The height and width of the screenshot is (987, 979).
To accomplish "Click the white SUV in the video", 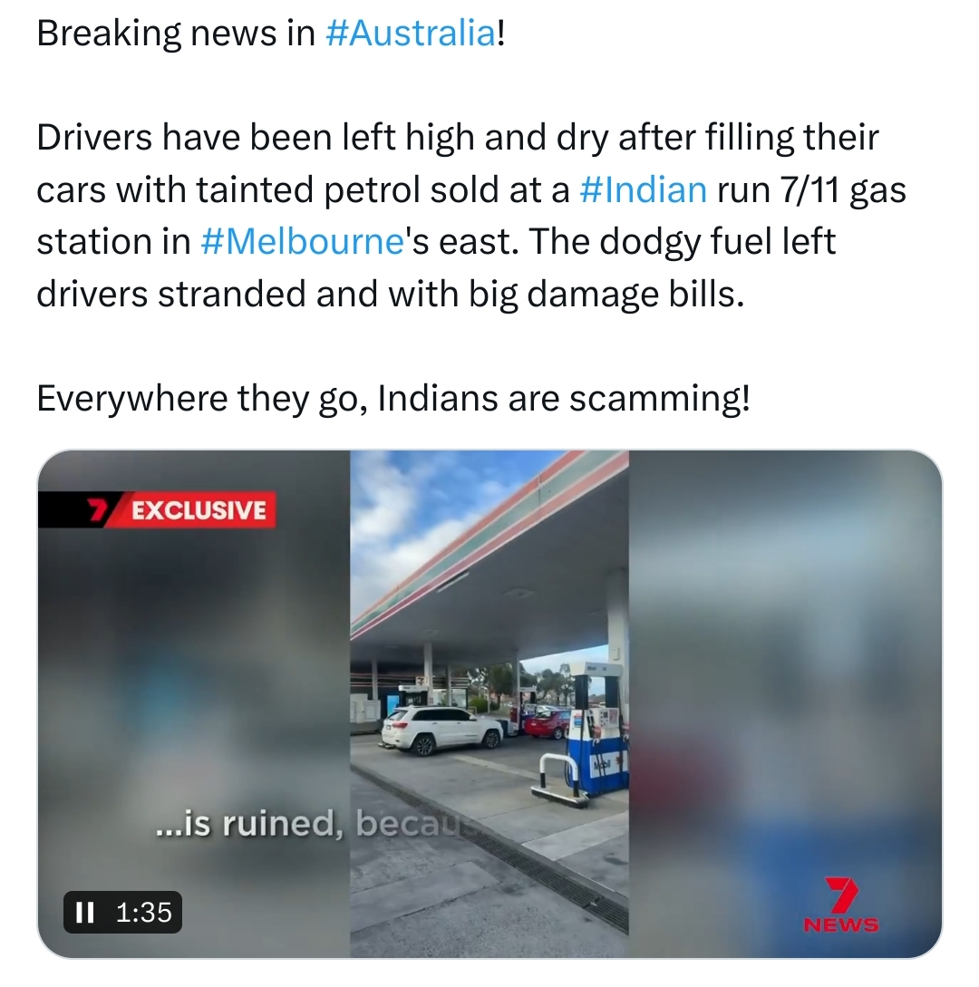I will tap(442, 731).
